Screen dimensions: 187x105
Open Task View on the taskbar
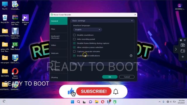click(x=84, y=102)
